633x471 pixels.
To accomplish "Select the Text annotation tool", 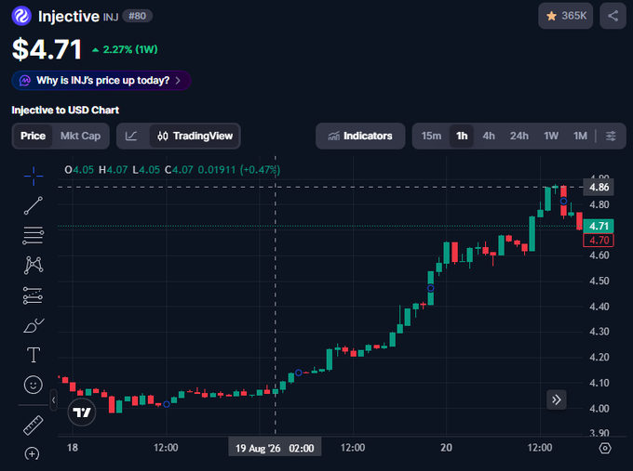I will click(x=34, y=355).
